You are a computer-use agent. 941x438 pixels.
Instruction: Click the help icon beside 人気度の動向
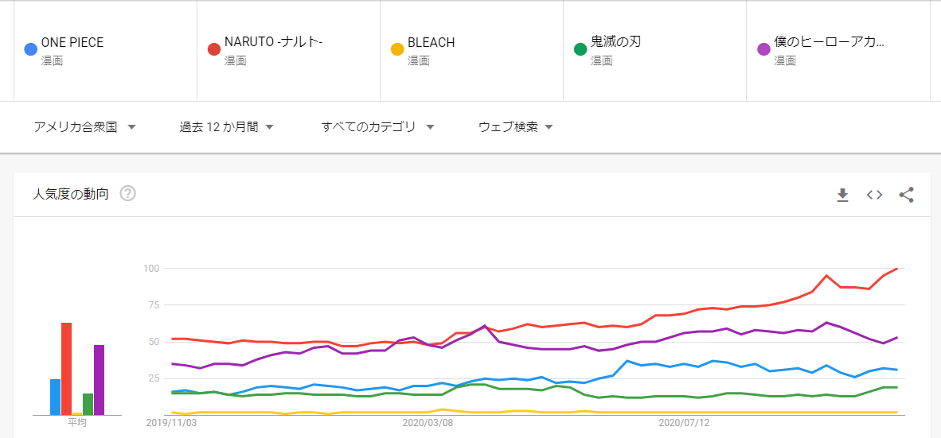coord(127,193)
